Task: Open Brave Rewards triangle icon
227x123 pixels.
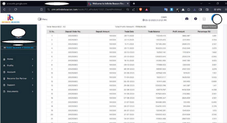Action: pyautogui.click(x=147, y=10)
